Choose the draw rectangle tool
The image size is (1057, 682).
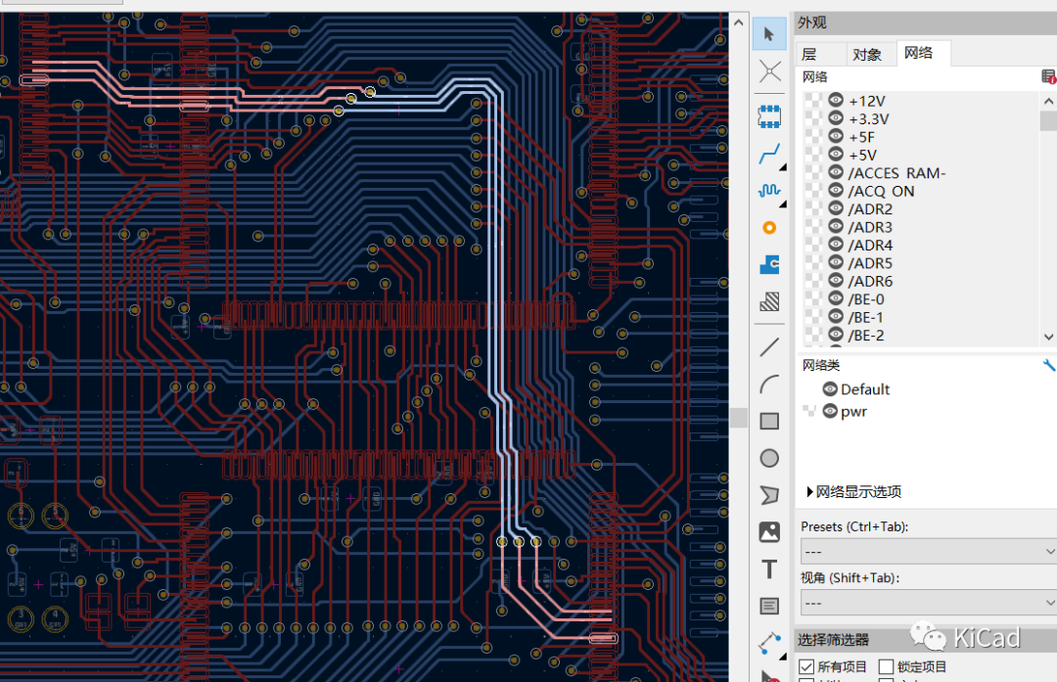click(x=769, y=421)
